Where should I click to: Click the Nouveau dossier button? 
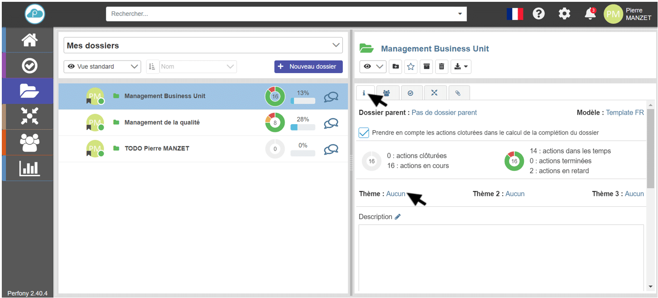tap(308, 66)
